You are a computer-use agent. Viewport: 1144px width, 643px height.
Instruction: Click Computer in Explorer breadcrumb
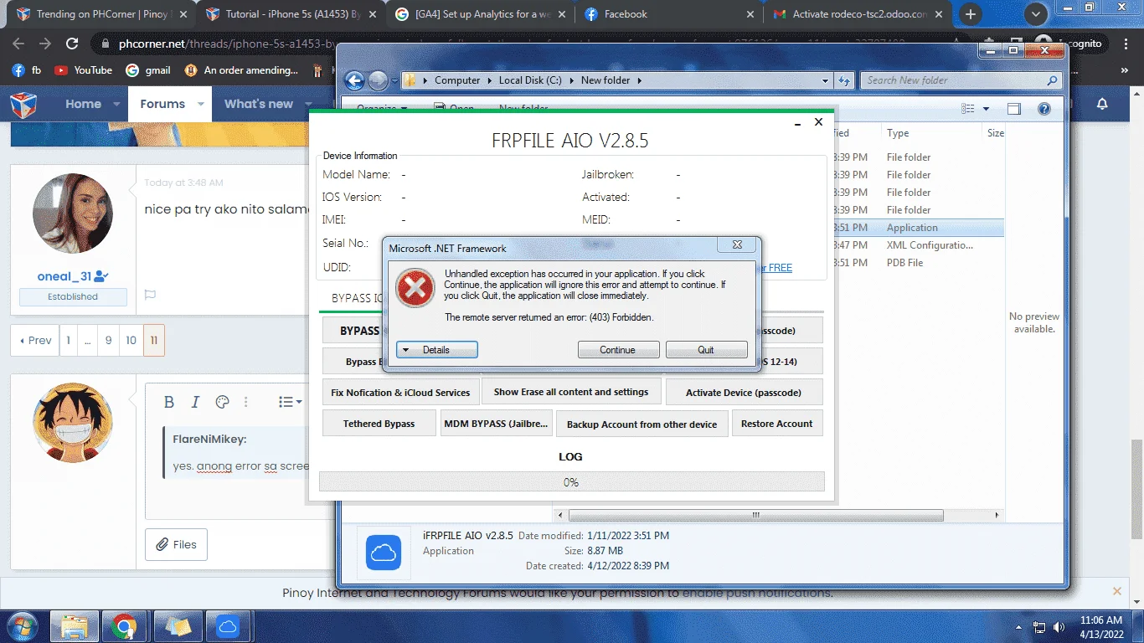pos(457,80)
